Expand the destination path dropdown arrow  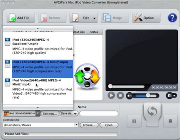click(x=76, y=125)
